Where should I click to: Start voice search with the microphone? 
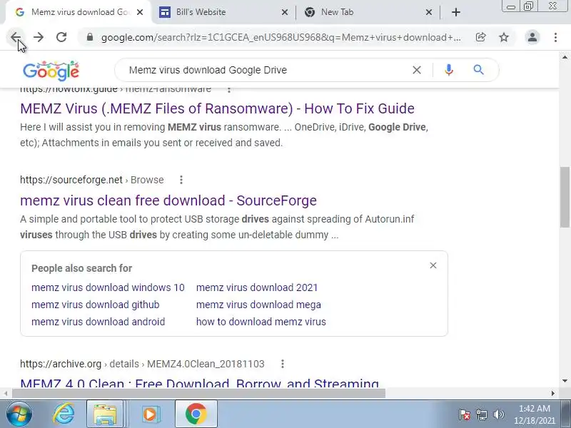pos(449,70)
